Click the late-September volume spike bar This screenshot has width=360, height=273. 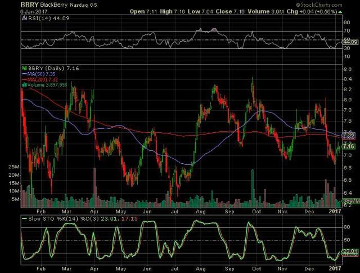coord(253,189)
